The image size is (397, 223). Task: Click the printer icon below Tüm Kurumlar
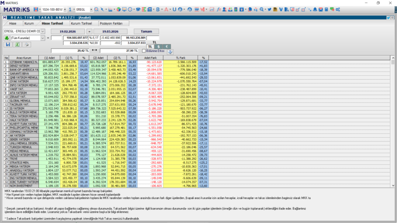click(x=27, y=45)
